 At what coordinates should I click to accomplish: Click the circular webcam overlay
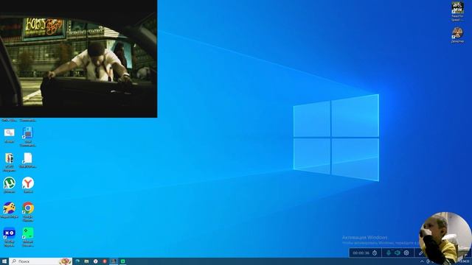pos(445,238)
